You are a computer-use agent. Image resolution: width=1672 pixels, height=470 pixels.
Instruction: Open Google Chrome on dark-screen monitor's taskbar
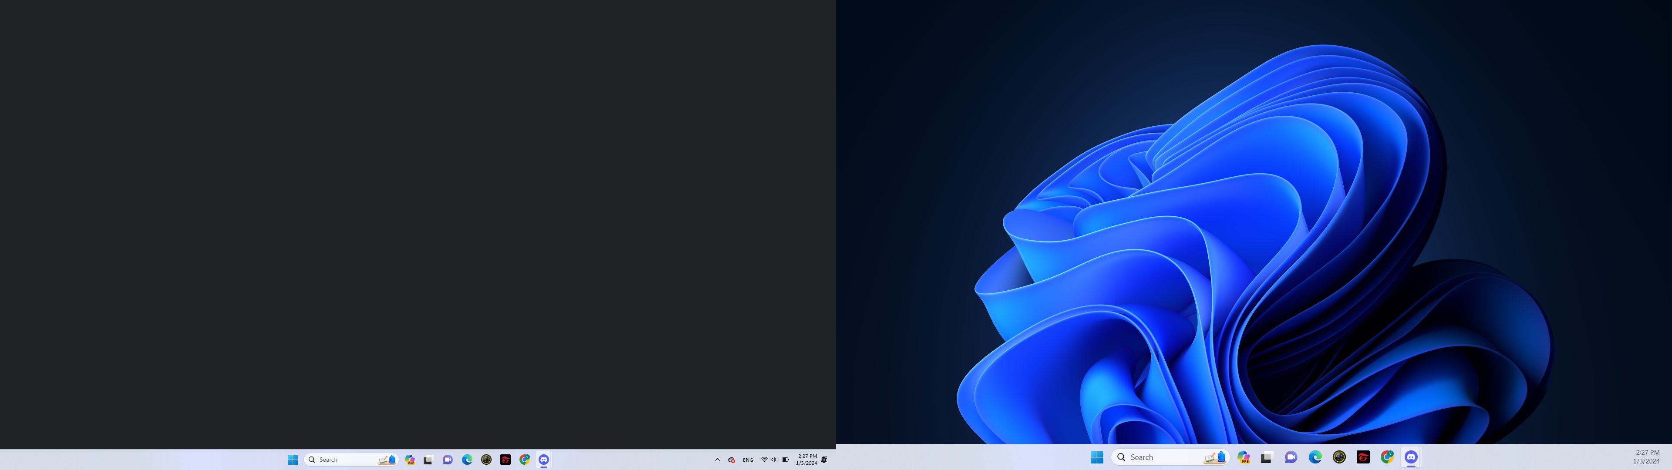525,460
